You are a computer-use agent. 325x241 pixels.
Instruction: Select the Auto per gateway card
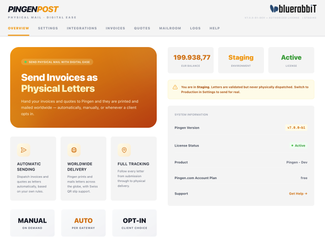[83, 223]
